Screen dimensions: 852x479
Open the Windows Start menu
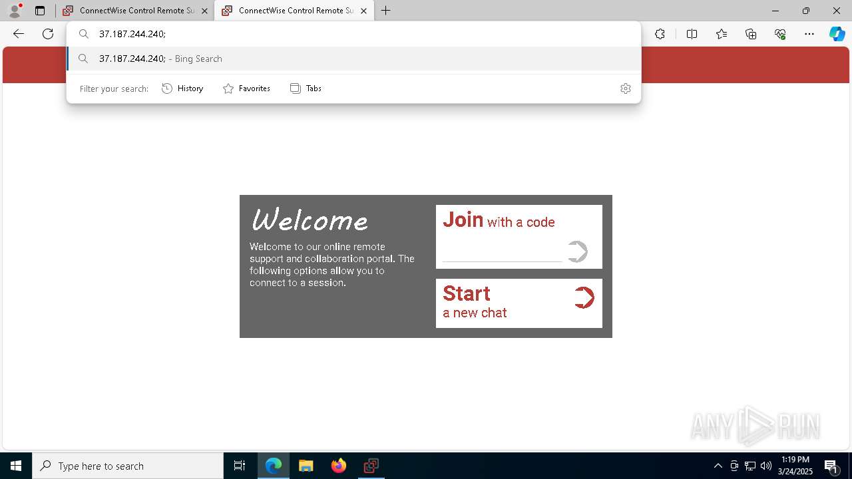(x=16, y=466)
